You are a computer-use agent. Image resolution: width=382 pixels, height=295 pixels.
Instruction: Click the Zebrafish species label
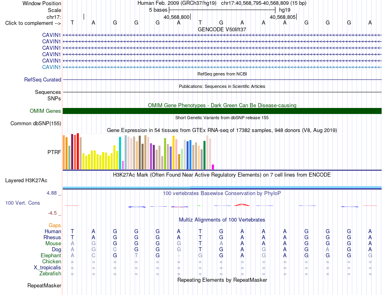tap(50, 274)
